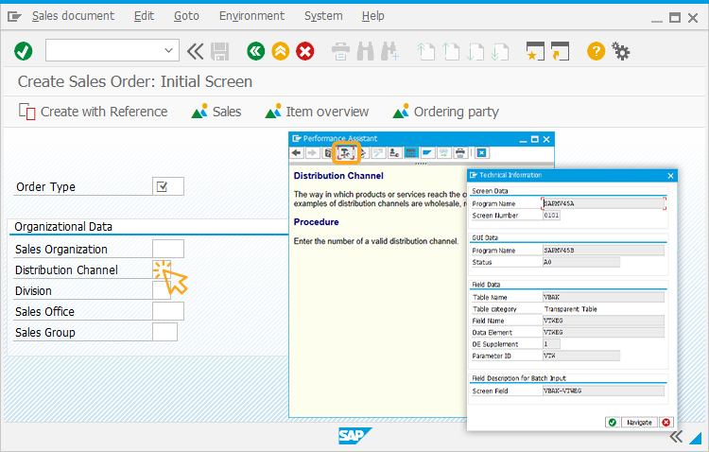
Task: Click Print icon in Performance Assistant
Action: [459, 153]
